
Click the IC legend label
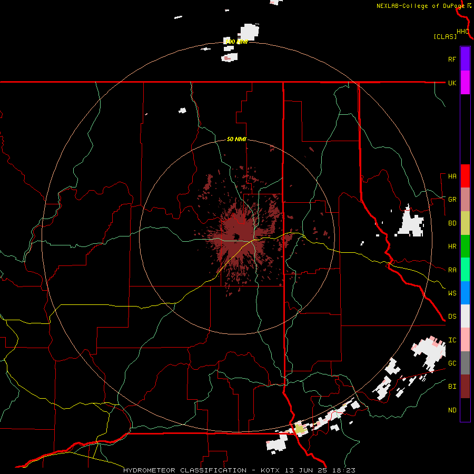tap(452, 340)
